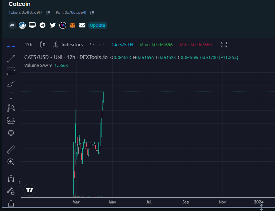The width and height of the screenshot is (275, 211).
Task: Switch pair to CATS/ETH
Action: [122, 45]
